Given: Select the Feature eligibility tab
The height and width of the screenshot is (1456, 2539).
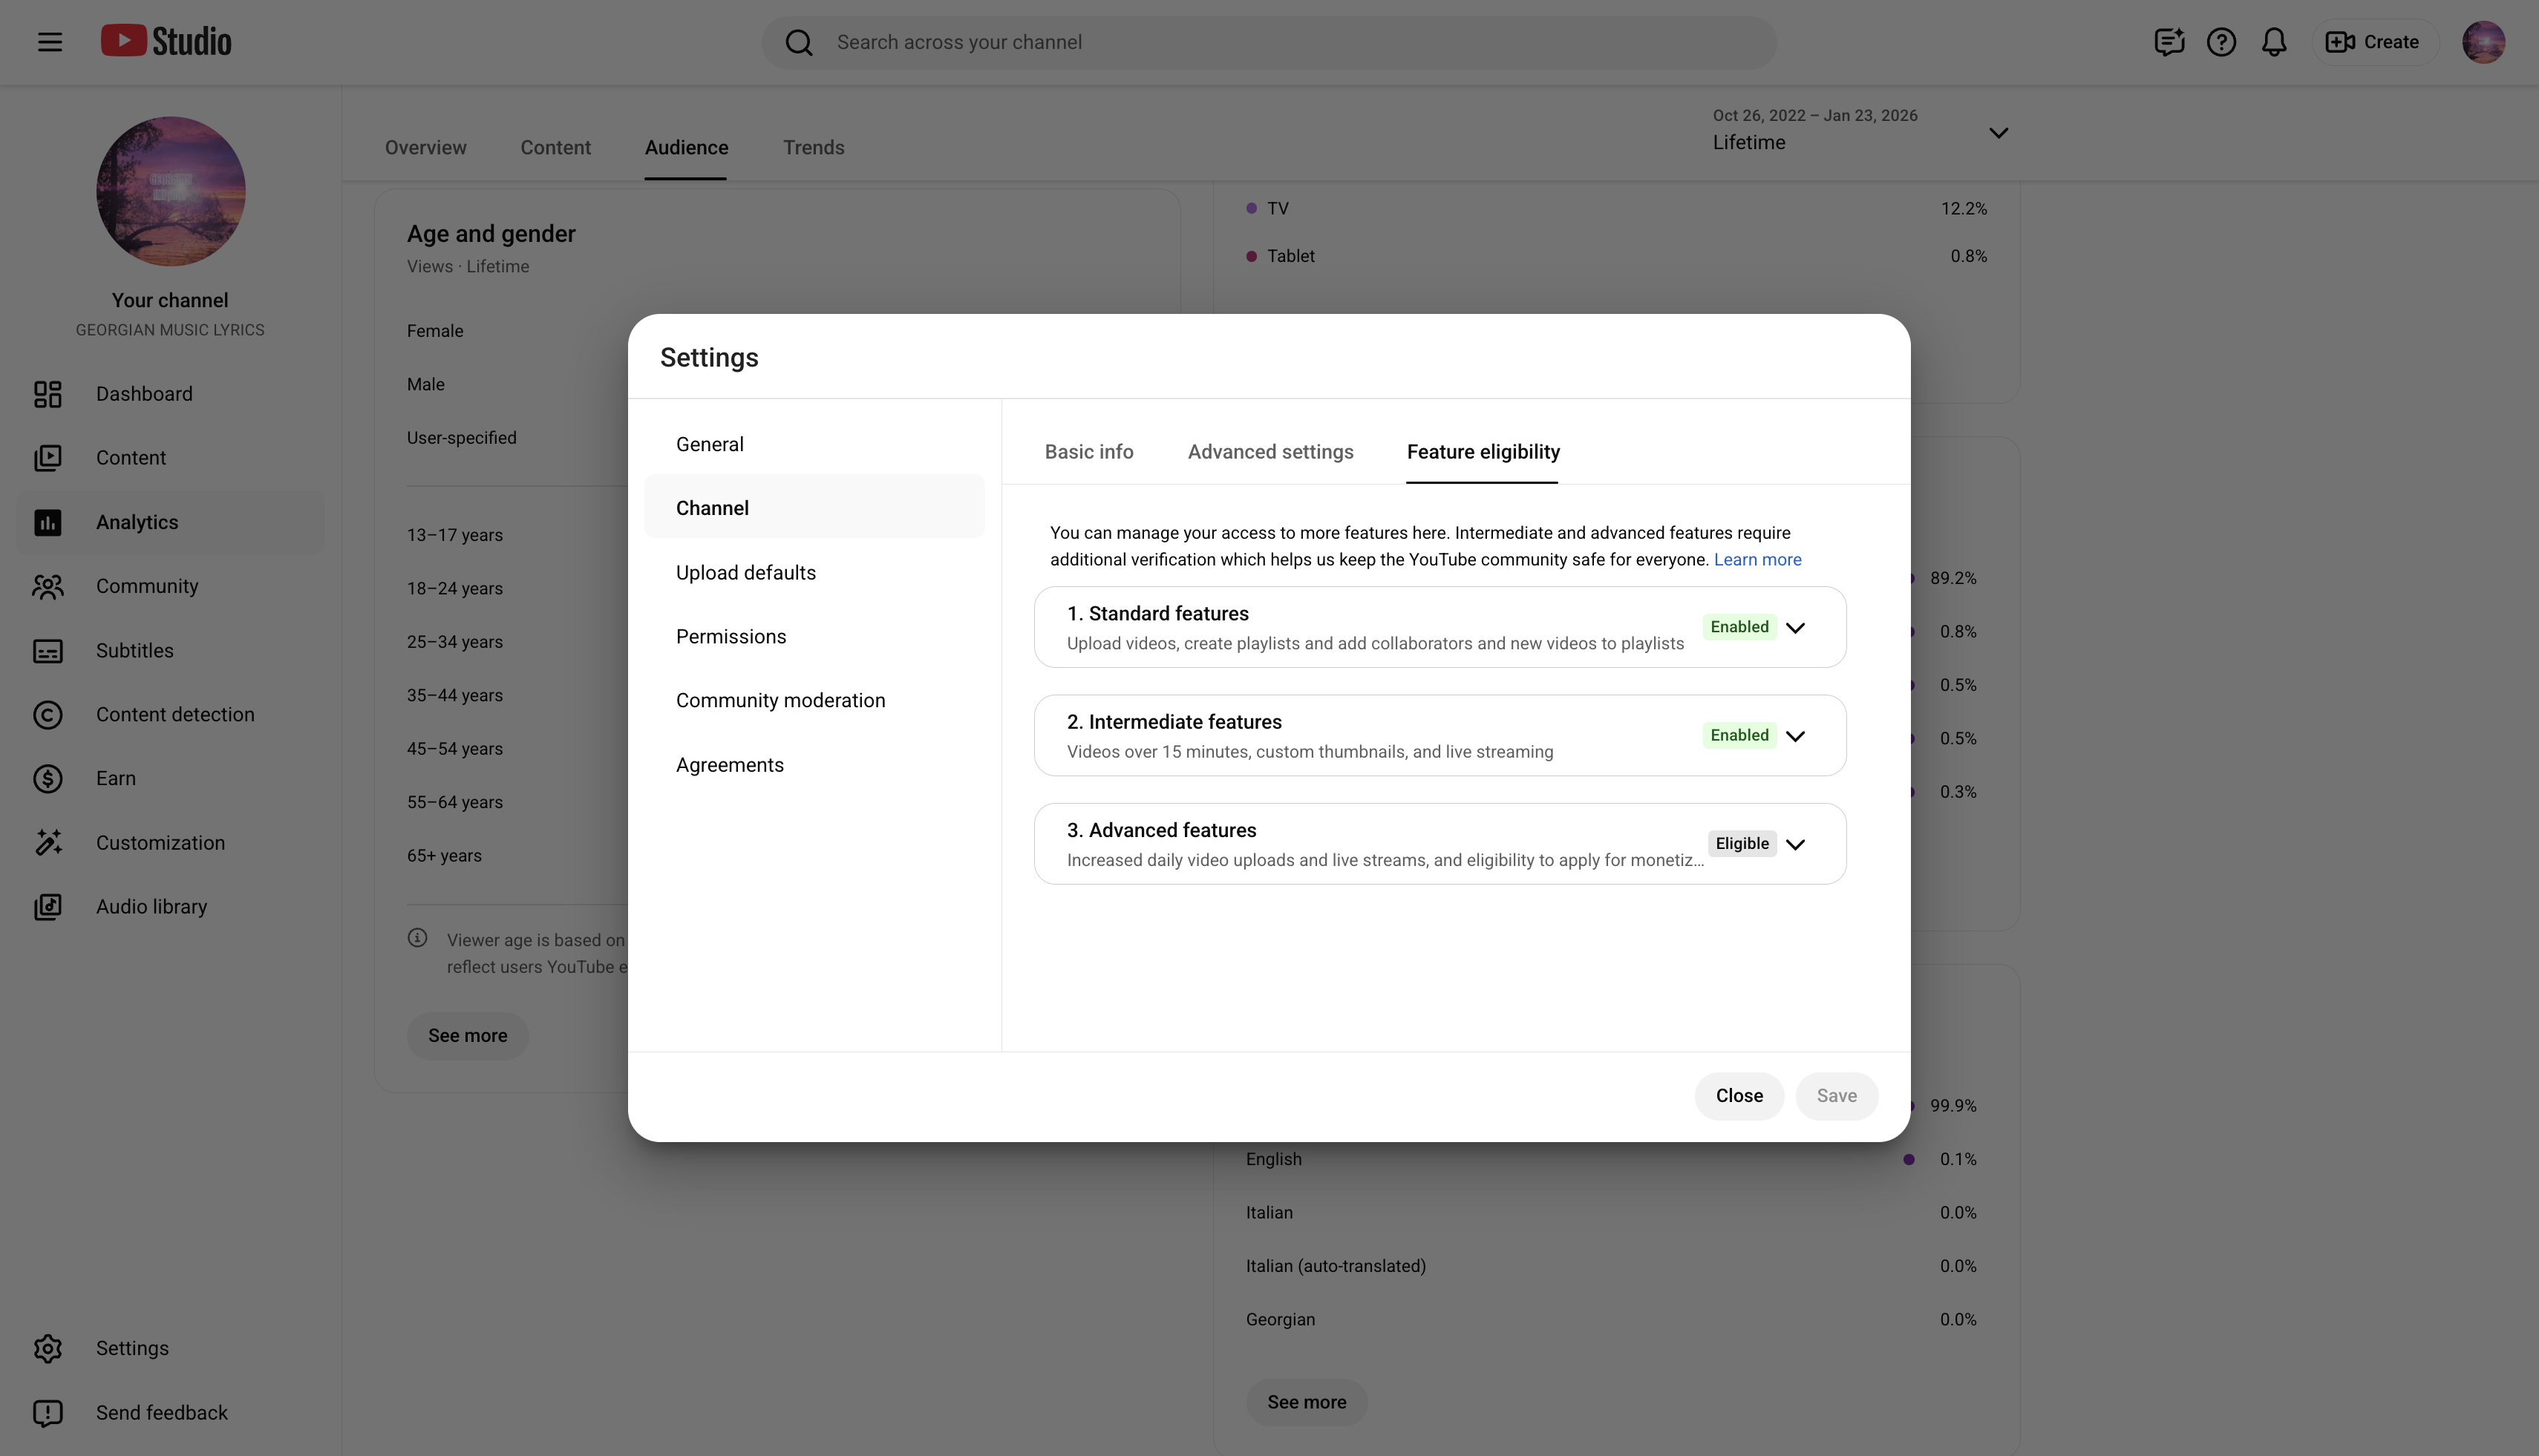Looking at the screenshot, I should coord(1483,452).
